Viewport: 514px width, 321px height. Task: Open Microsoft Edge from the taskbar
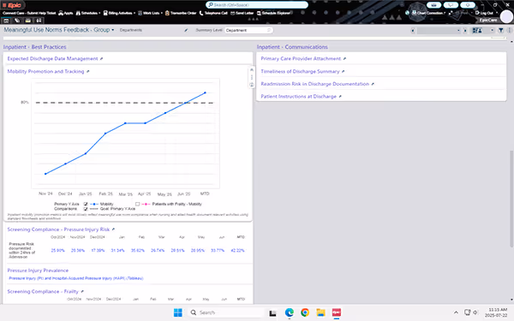click(x=290, y=312)
